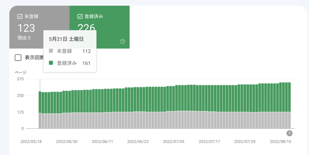Click 理由 5 on the gray card
This screenshot has width=309, height=155.
[x=24, y=38]
